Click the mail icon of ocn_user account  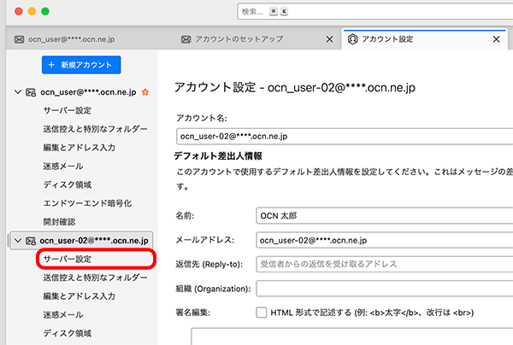[x=31, y=91]
